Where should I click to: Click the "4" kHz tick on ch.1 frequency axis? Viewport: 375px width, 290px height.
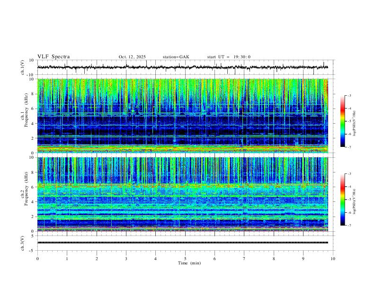pyautogui.click(x=33, y=124)
